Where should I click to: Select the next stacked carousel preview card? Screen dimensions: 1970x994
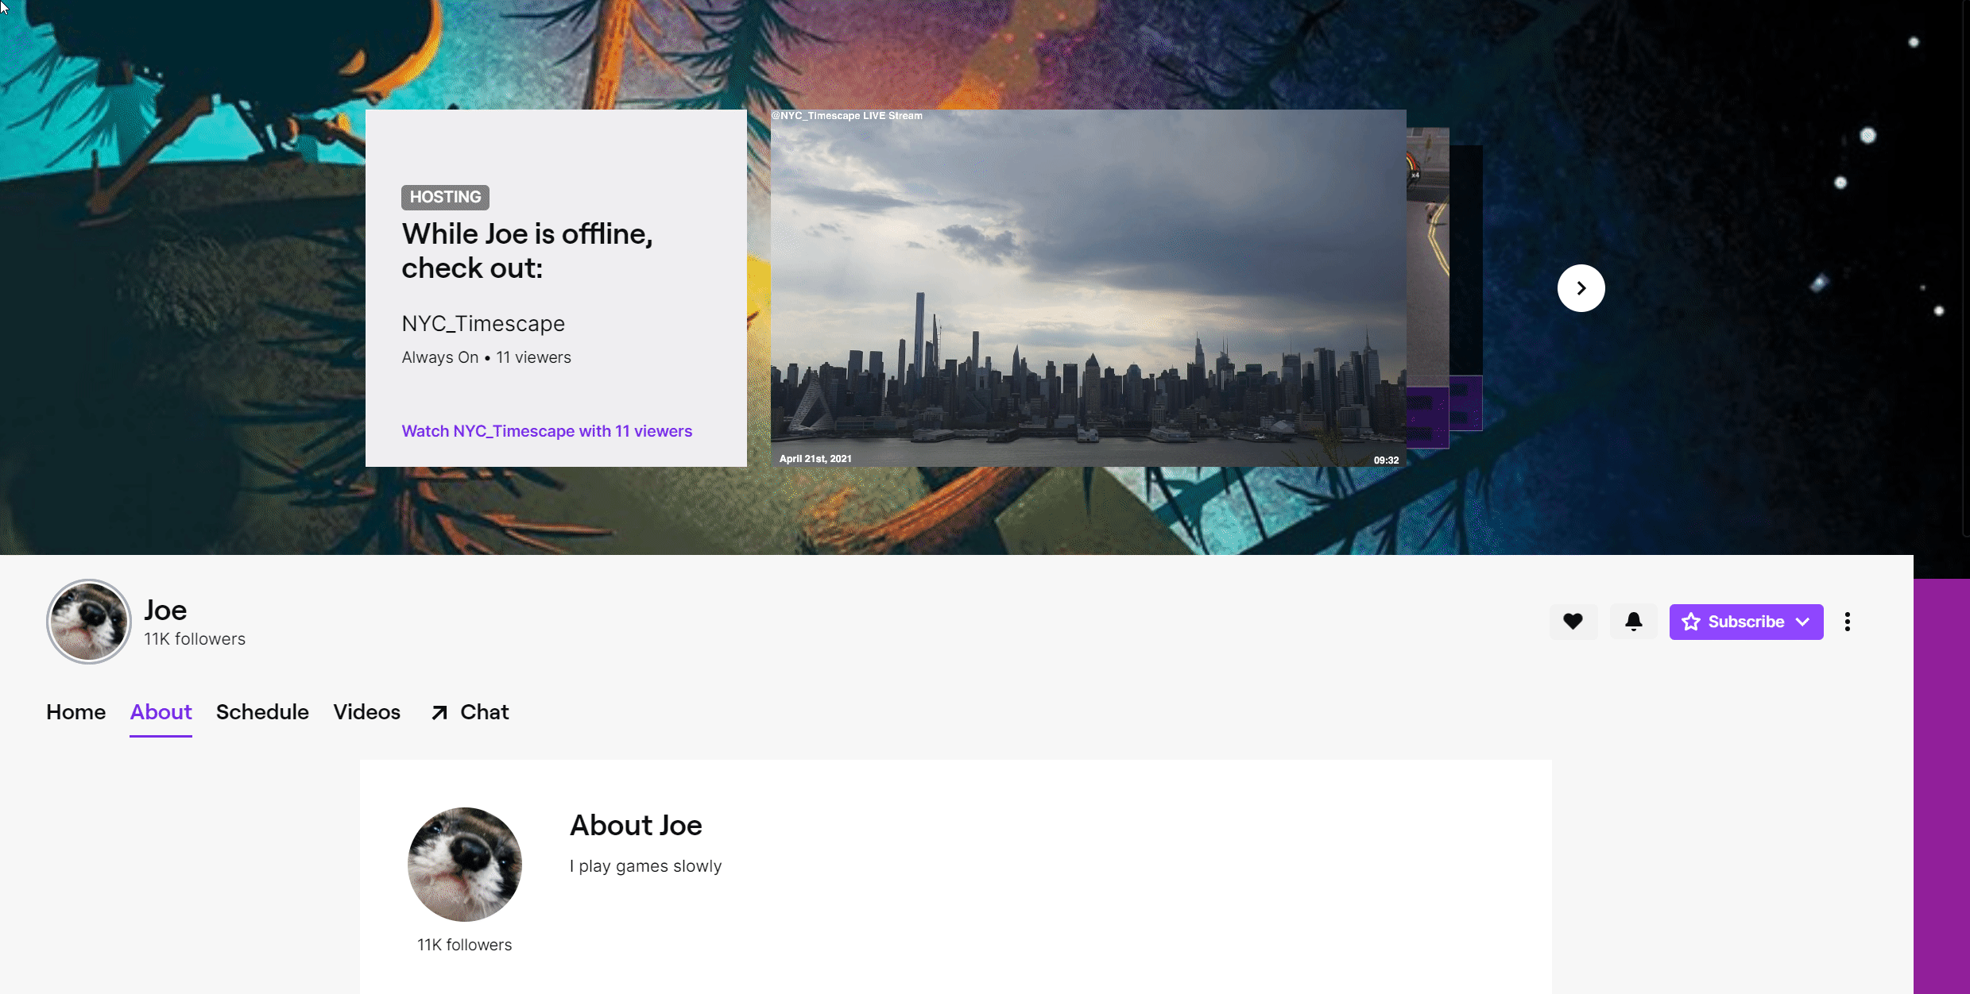tap(1428, 288)
